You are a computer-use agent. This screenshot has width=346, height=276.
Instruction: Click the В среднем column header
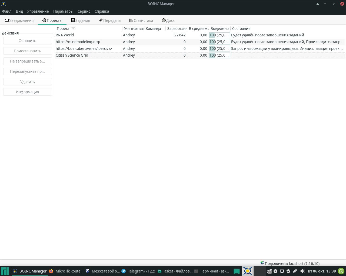[x=198, y=29]
